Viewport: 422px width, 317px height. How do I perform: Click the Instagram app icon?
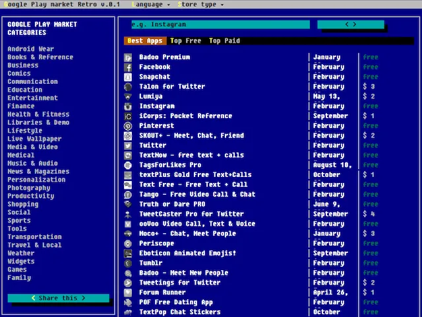(x=128, y=106)
